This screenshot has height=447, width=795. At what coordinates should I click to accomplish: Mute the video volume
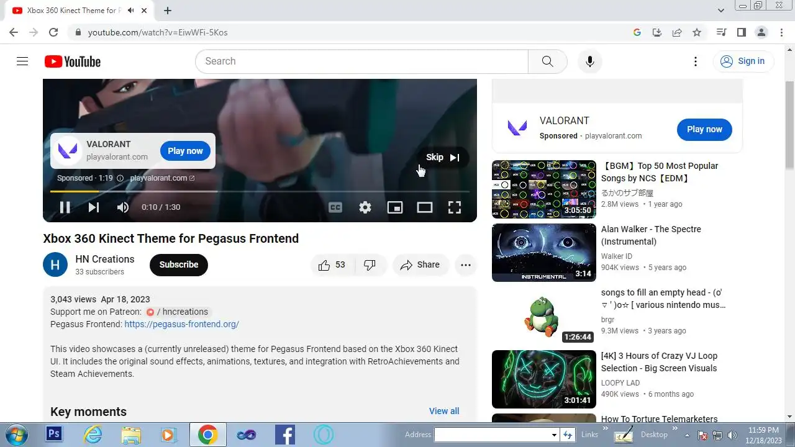click(123, 207)
